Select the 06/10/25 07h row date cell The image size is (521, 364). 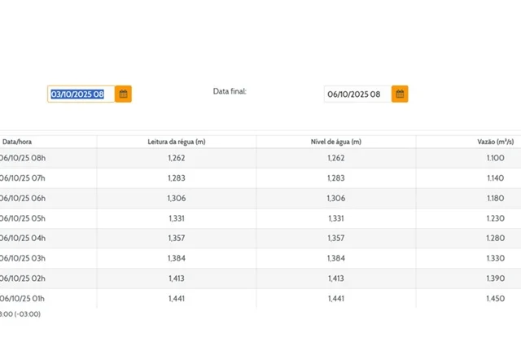pos(22,178)
